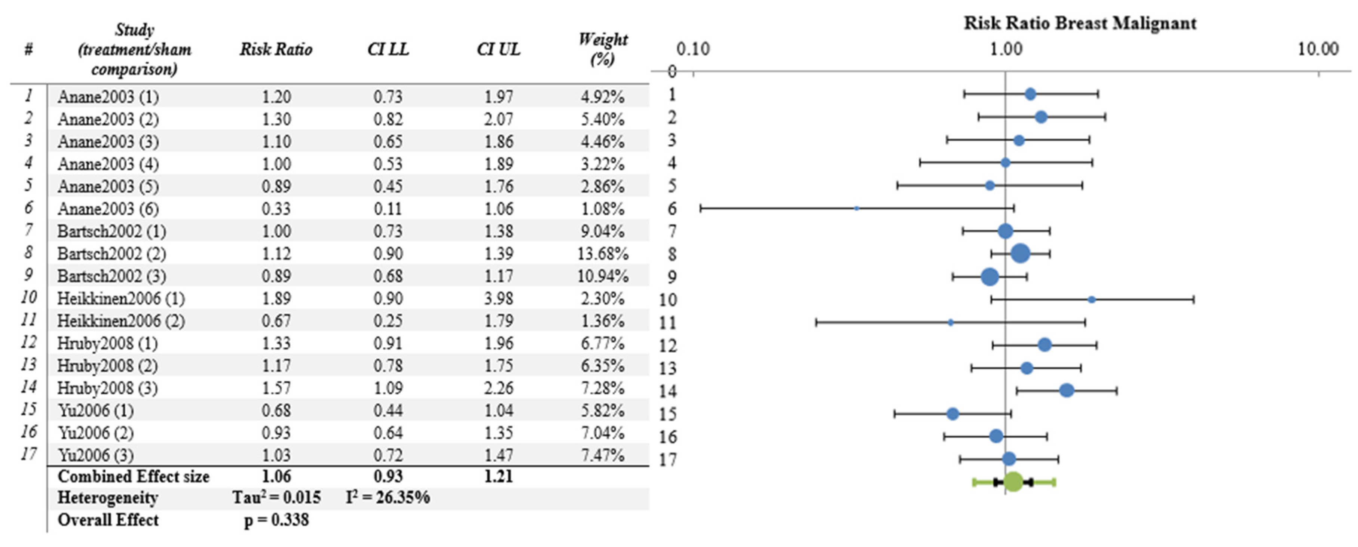Select the Hruby2008 (3) row label

point(107,388)
